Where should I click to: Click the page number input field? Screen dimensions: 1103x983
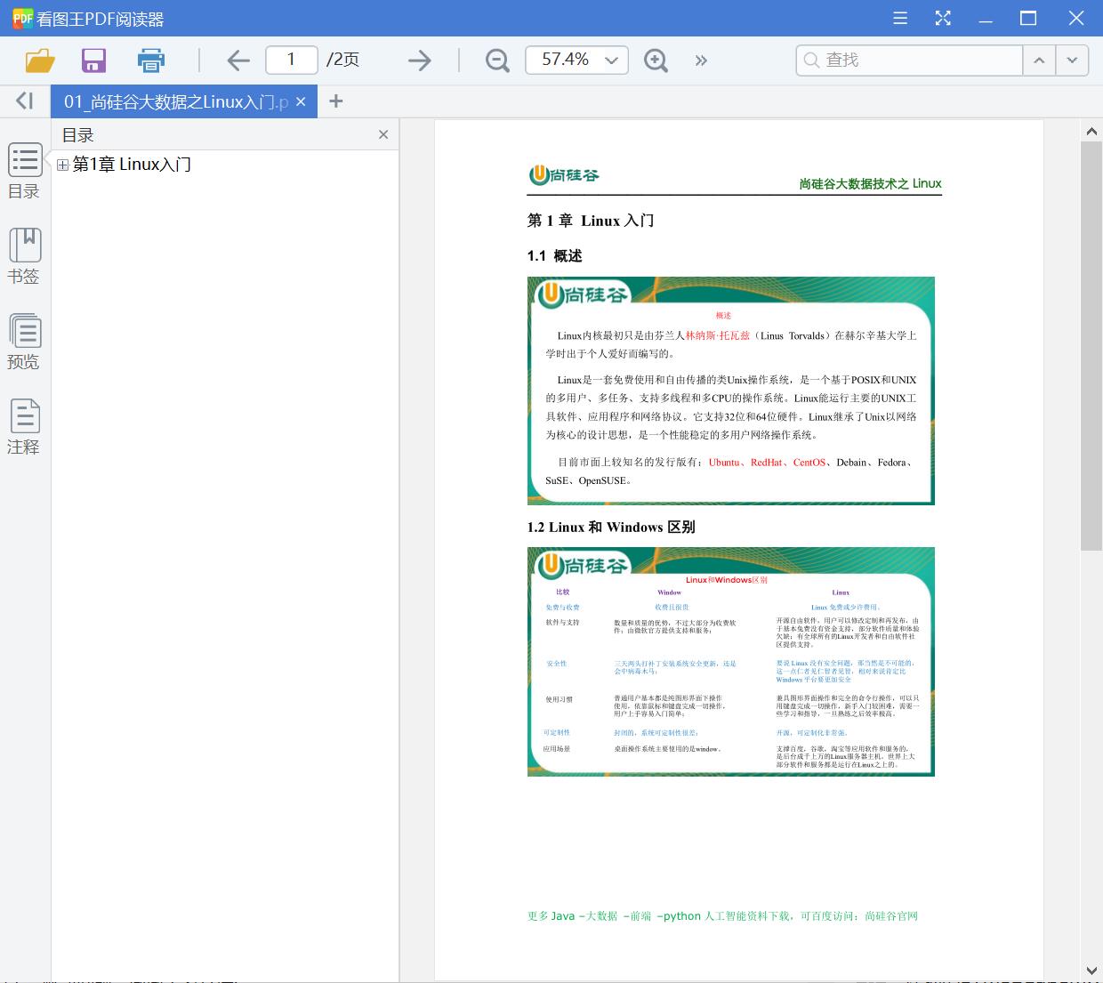click(292, 60)
